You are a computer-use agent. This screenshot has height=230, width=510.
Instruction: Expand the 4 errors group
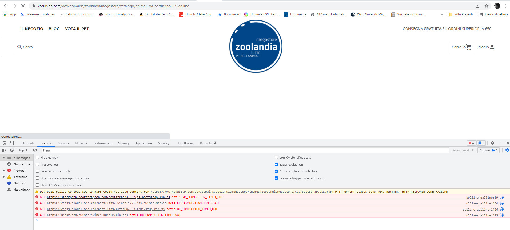coord(4,171)
